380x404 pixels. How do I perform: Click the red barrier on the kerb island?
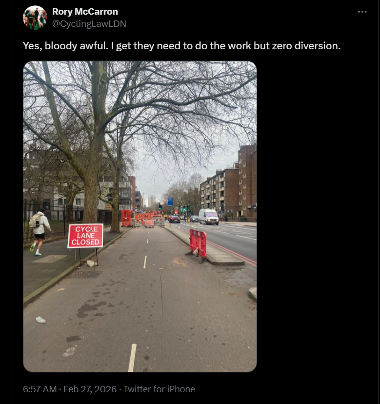(x=198, y=242)
